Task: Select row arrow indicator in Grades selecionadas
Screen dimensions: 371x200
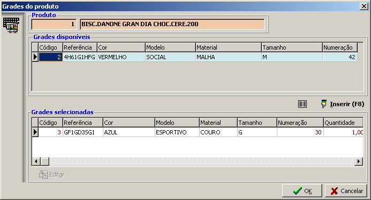Action: click(35, 132)
